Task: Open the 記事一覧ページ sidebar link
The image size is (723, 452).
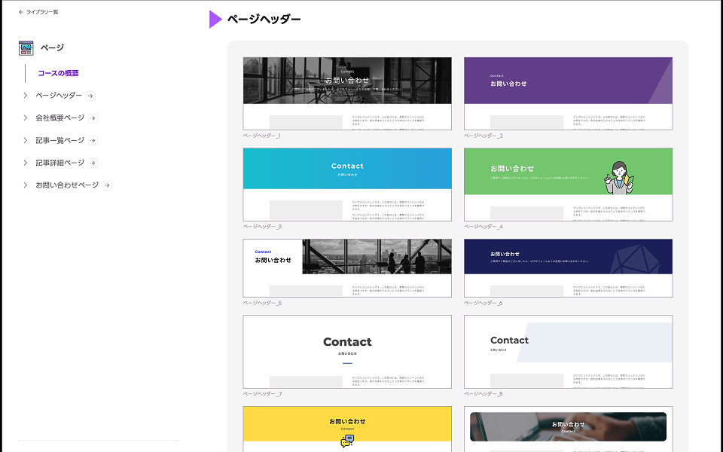Action: click(x=59, y=141)
